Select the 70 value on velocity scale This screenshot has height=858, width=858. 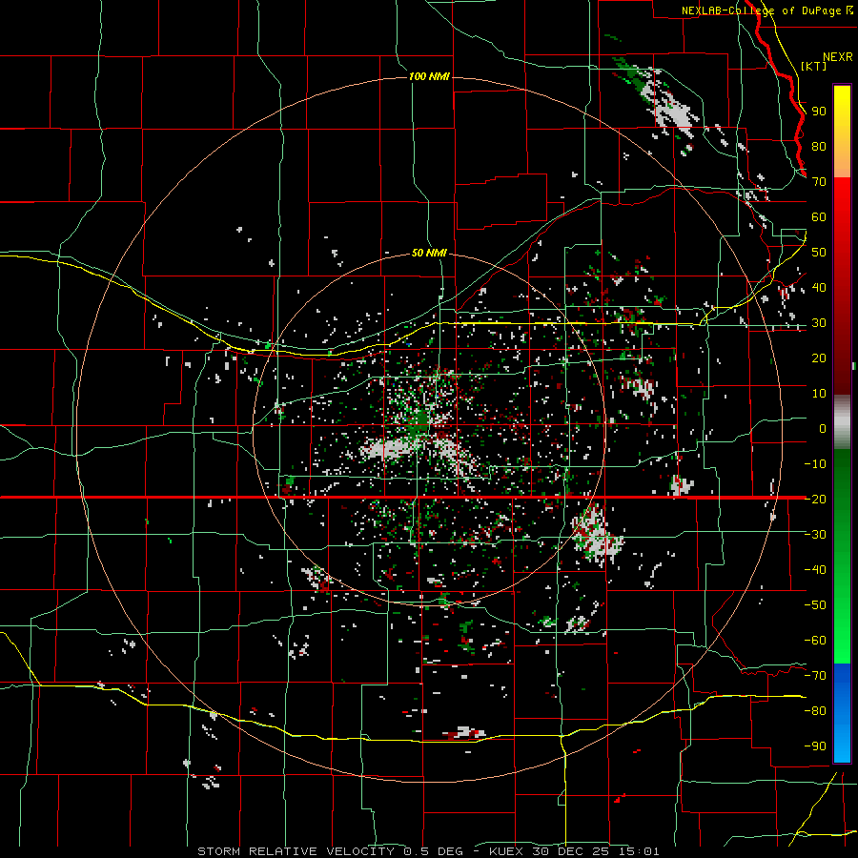tap(819, 182)
